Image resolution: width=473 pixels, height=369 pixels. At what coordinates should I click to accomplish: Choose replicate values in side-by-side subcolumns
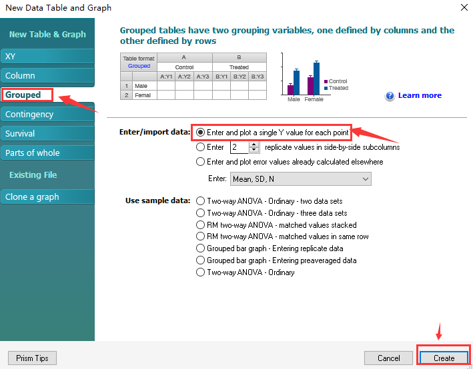coord(200,147)
